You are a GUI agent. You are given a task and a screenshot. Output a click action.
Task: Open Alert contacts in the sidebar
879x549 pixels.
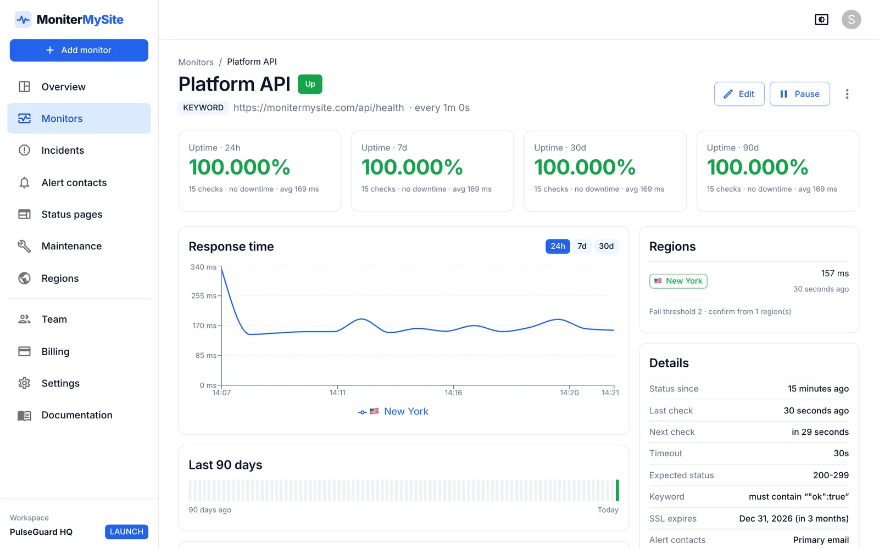click(79, 183)
